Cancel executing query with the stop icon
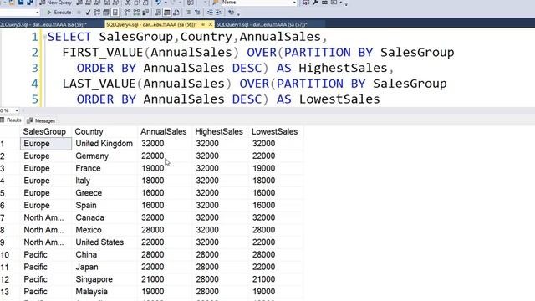The height and width of the screenshot is (301, 535). (x=79, y=13)
